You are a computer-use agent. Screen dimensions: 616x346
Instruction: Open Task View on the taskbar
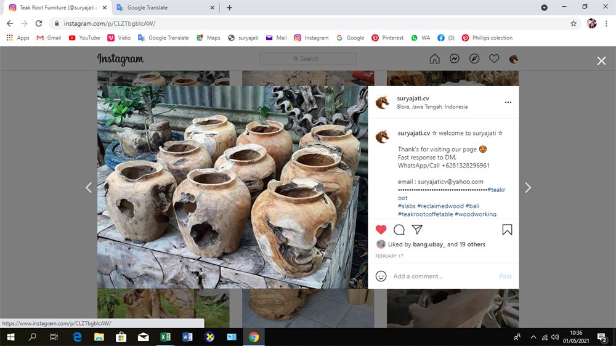coord(54,337)
